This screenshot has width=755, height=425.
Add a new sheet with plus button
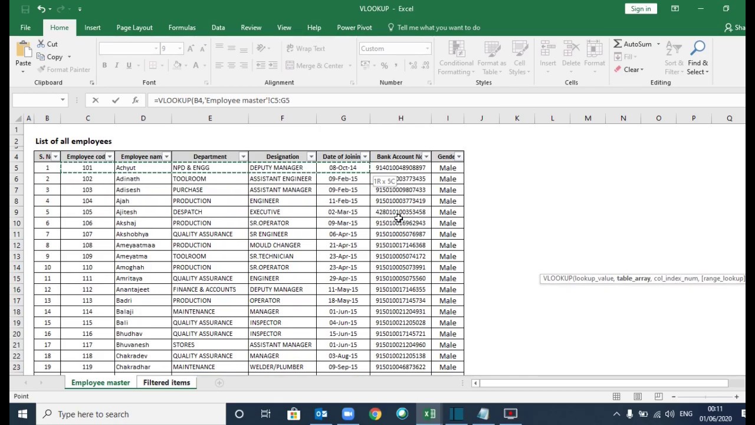(219, 382)
